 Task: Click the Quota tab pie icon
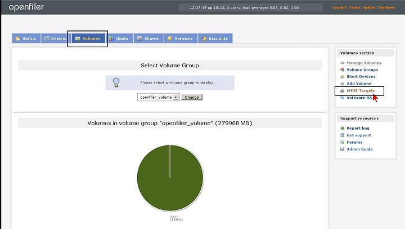pyautogui.click(x=111, y=39)
